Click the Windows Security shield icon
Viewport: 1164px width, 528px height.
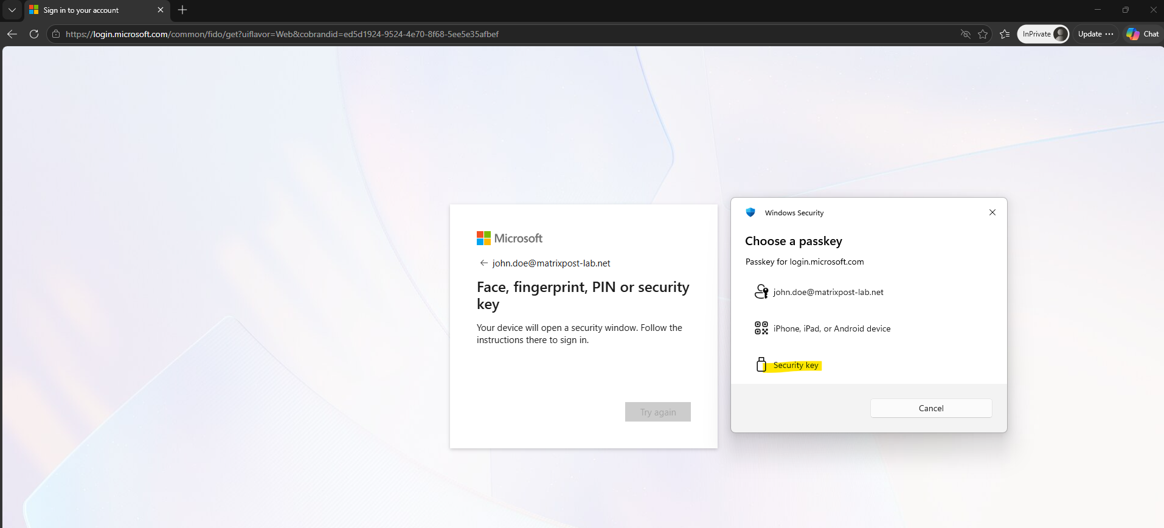[750, 212]
